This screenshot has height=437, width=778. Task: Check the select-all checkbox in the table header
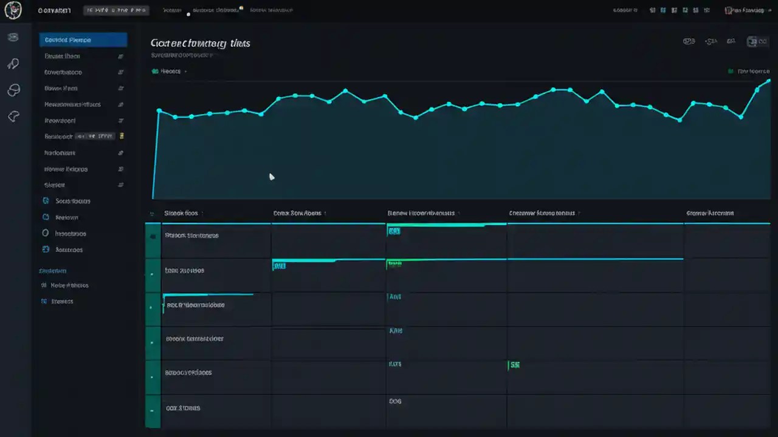click(152, 214)
